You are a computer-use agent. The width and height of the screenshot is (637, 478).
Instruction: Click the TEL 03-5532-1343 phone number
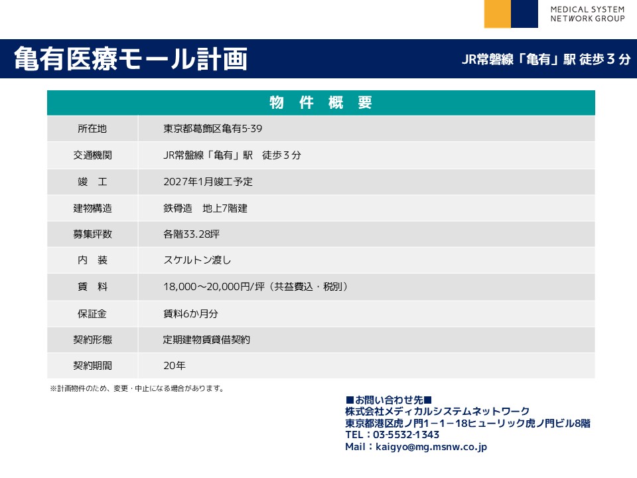tap(392, 435)
